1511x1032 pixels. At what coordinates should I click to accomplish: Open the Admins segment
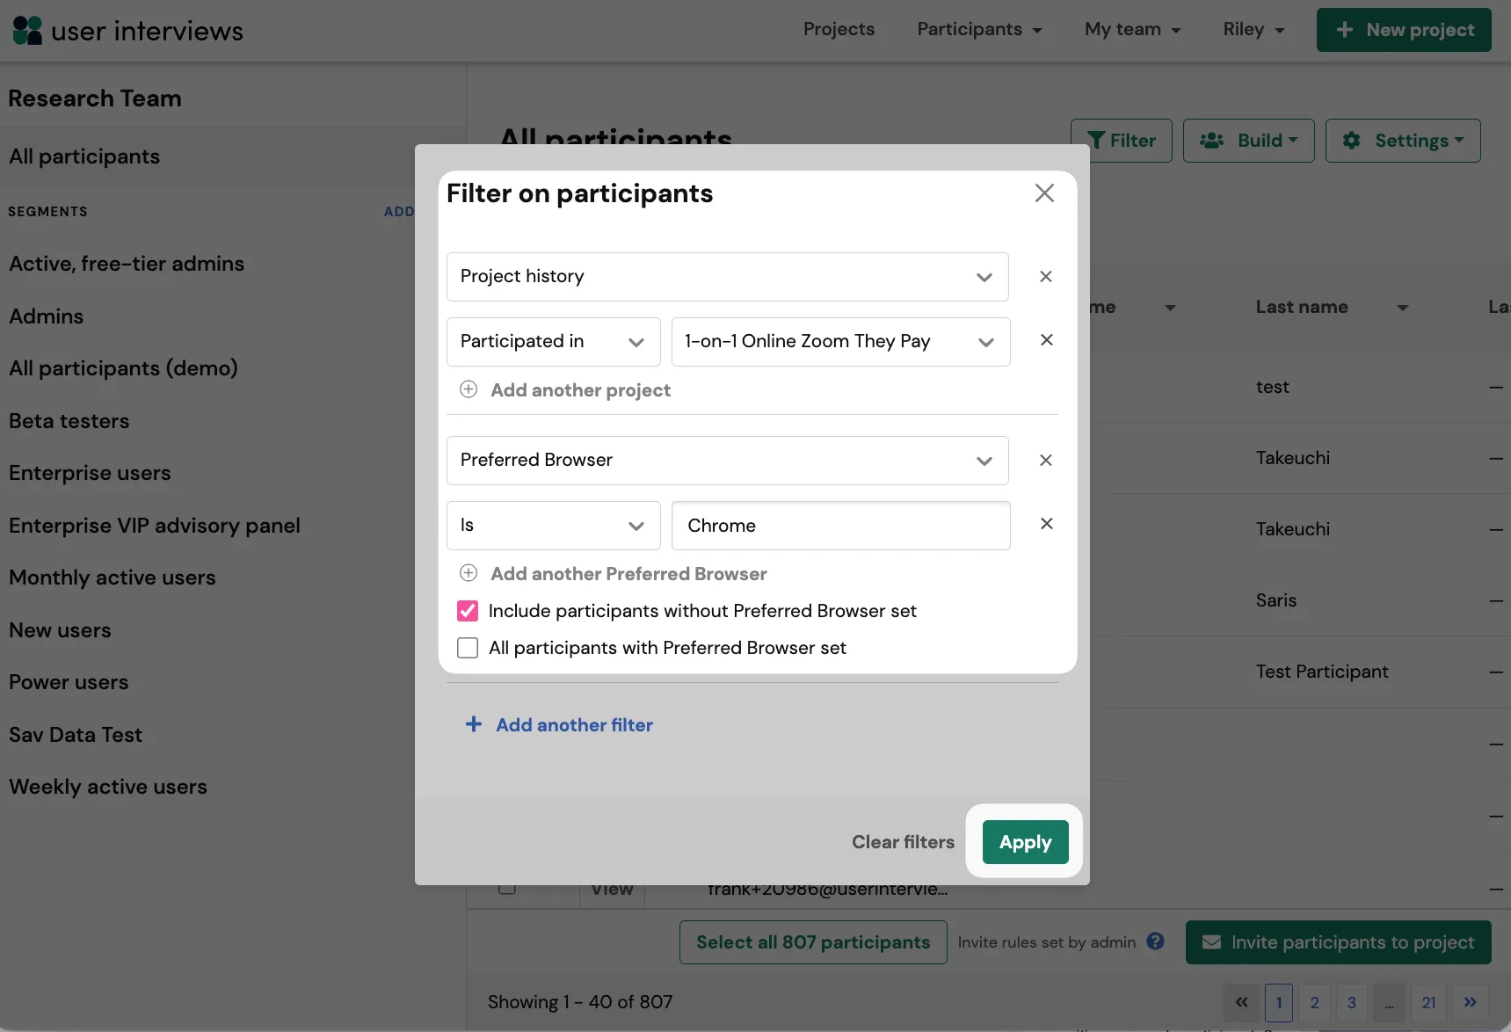point(47,316)
